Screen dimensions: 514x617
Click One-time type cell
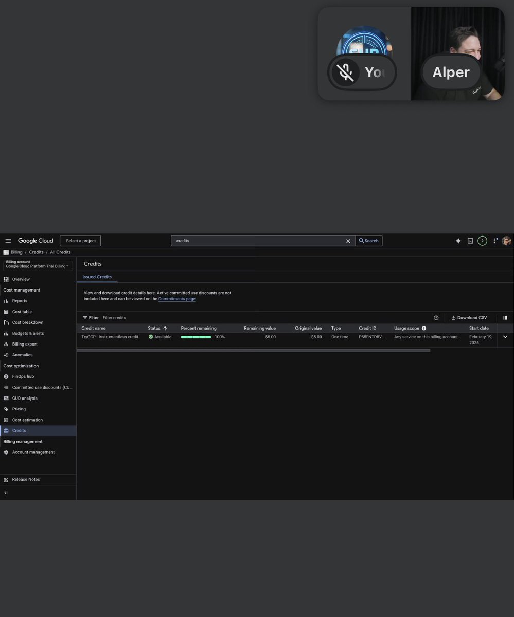coord(340,337)
